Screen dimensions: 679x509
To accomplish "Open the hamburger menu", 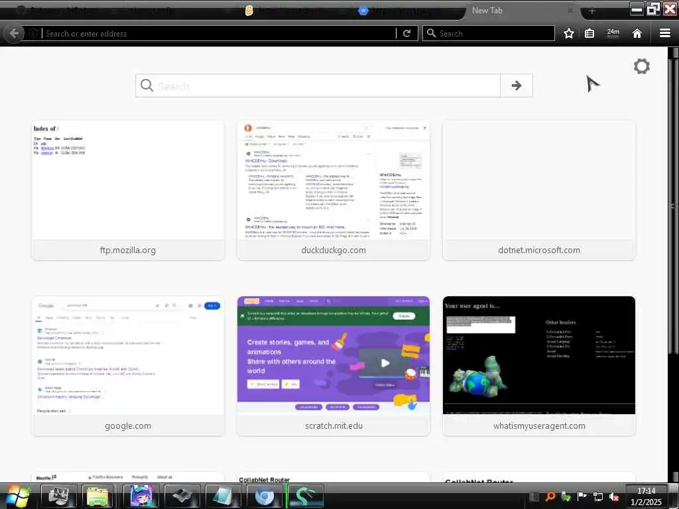I will coord(664,33).
